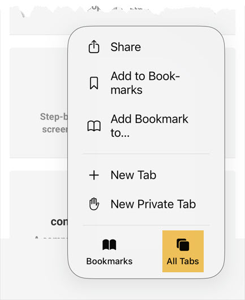The width and height of the screenshot is (245, 300).
Task: Click the plus icon for New Tab
Action: [x=94, y=175]
